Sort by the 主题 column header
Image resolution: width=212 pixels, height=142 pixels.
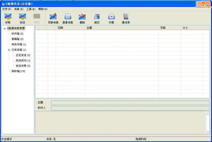[121, 28]
